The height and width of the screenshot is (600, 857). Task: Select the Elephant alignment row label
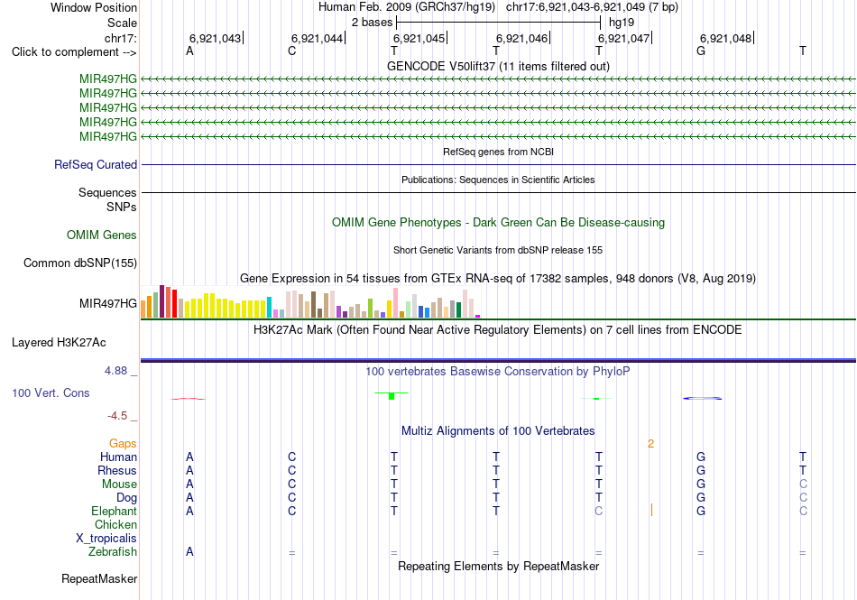point(114,511)
